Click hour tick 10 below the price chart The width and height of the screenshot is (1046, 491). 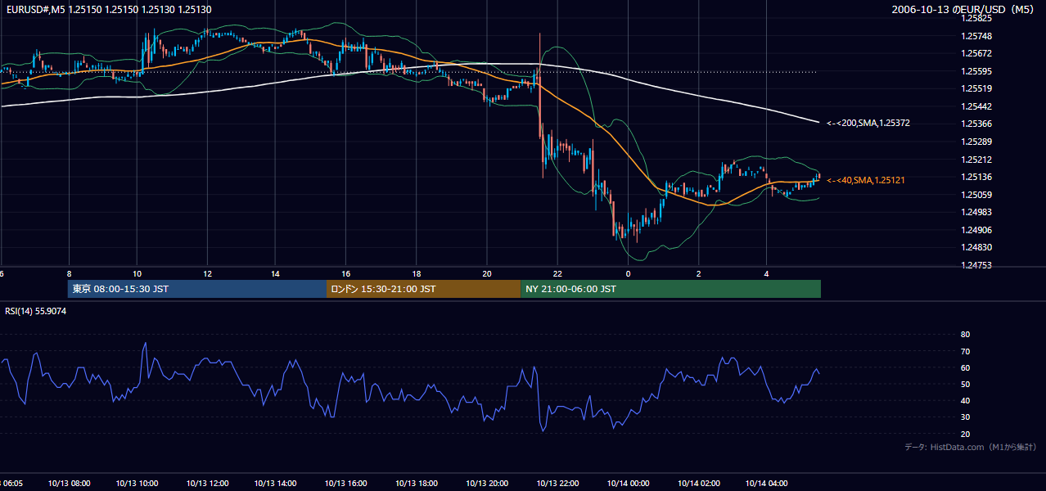(137, 273)
